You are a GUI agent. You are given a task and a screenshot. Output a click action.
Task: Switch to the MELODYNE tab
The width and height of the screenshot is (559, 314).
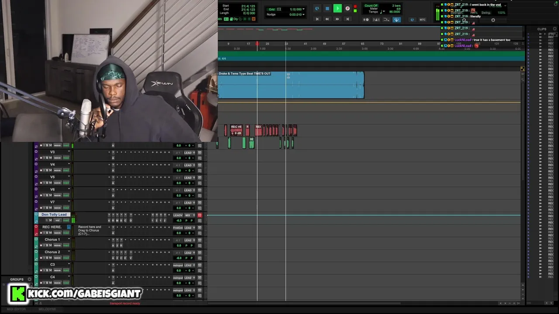[x=47, y=309]
